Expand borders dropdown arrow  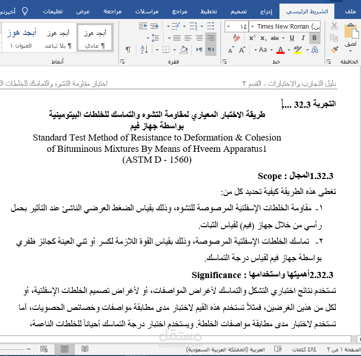click(157, 50)
